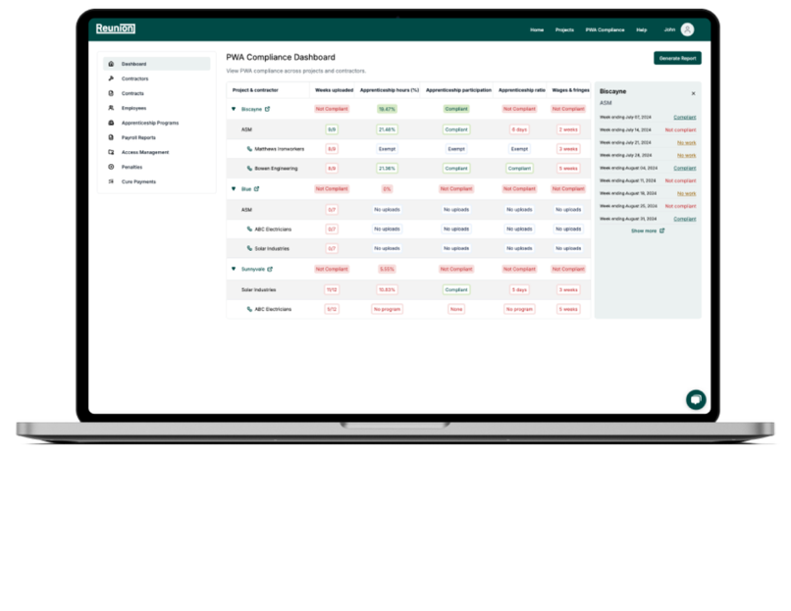Open Compliant link for week ending July 07

coord(685,118)
